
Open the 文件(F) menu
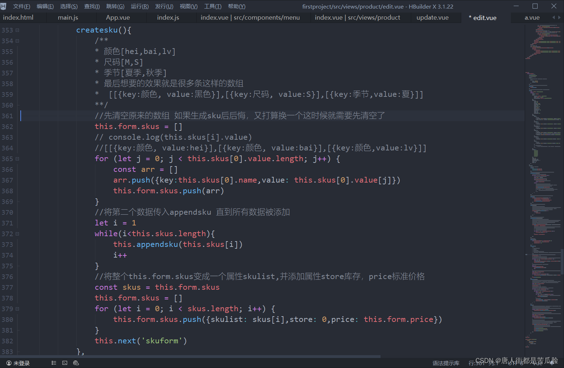(21, 6)
